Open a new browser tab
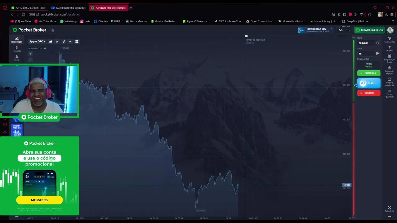 (x=131, y=8)
